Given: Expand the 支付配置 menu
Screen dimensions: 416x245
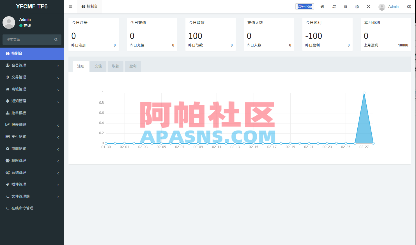Looking at the screenshot, I should pos(32,137).
